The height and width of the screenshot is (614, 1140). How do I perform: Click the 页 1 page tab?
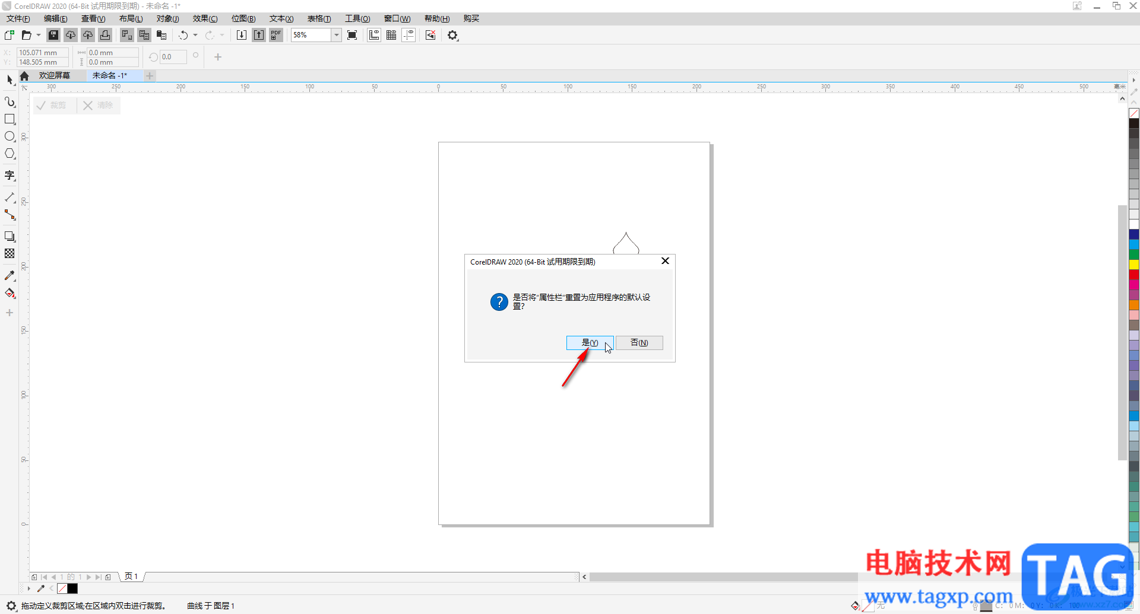pyautogui.click(x=131, y=577)
